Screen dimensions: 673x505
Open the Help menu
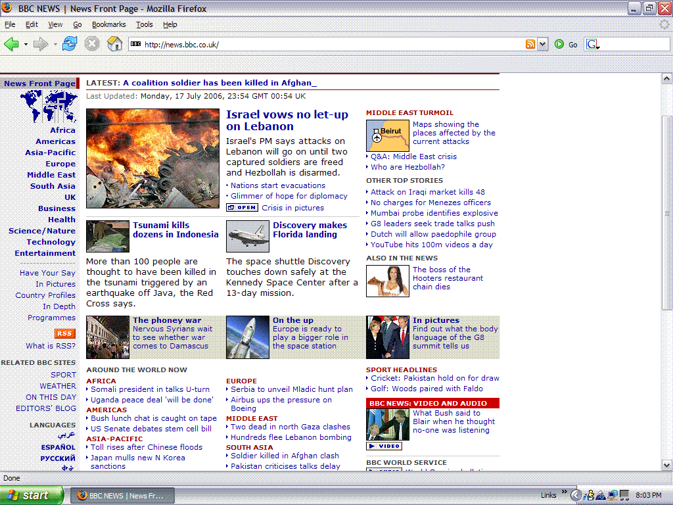[170, 24]
